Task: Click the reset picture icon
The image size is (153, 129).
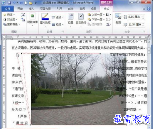Action: click(x=23, y=20)
